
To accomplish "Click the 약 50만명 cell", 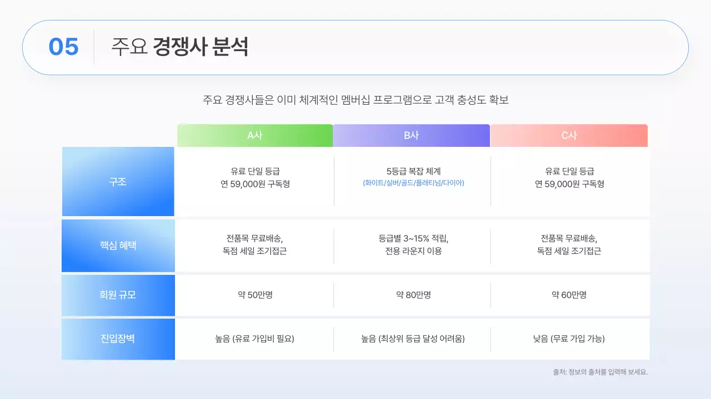I will [x=255, y=295].
